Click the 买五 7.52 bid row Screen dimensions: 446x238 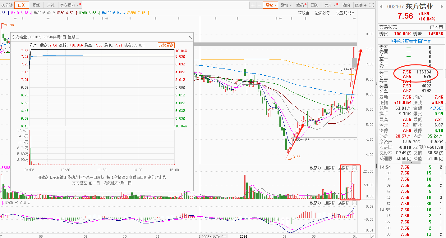pyautogui.click(x=411, y=91)
